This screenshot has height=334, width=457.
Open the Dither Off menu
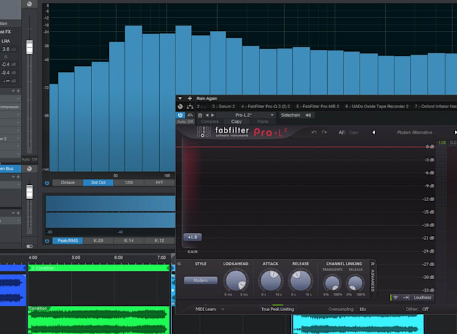click(425, 309)
